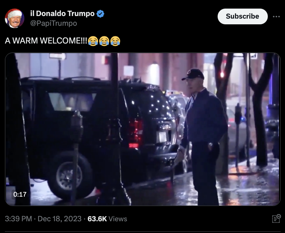Click the Community Notes icon beside Views
The image size is (285, 233).
click(276, 218)
